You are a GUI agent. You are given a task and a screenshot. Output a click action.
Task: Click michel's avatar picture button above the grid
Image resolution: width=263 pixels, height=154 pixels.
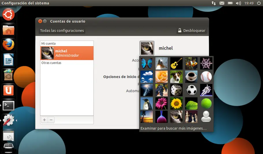(147, 48)
